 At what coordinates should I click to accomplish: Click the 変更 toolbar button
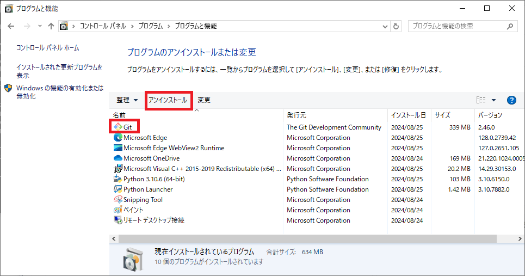[204, 100]
